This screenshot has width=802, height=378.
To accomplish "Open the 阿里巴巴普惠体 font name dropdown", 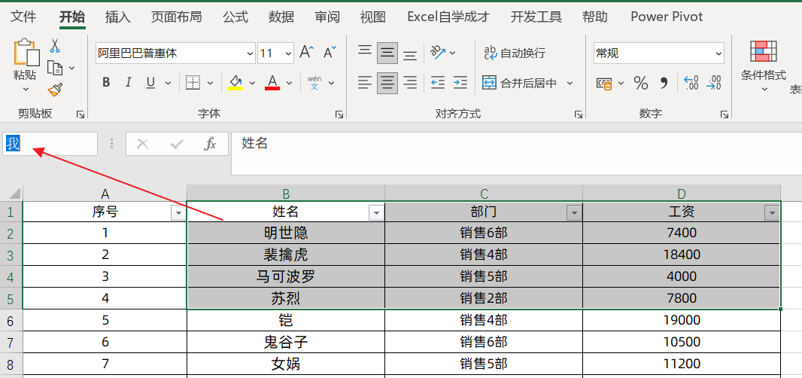I will click(250, 53).
